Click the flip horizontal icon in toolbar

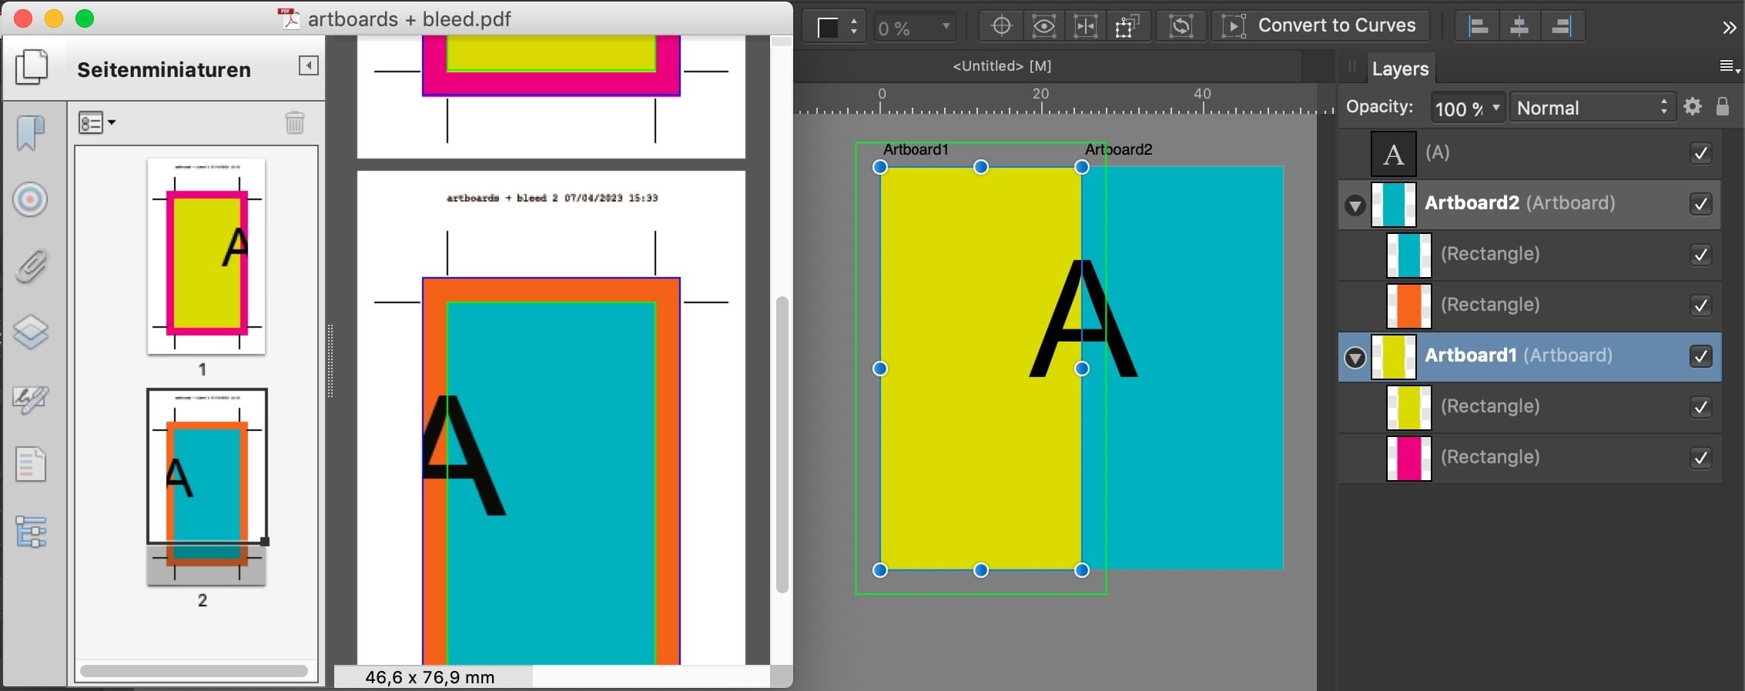click(x=1086, y=26)
